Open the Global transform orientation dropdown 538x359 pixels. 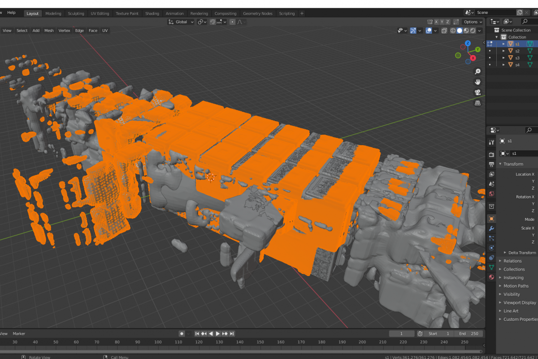[181, 22]
